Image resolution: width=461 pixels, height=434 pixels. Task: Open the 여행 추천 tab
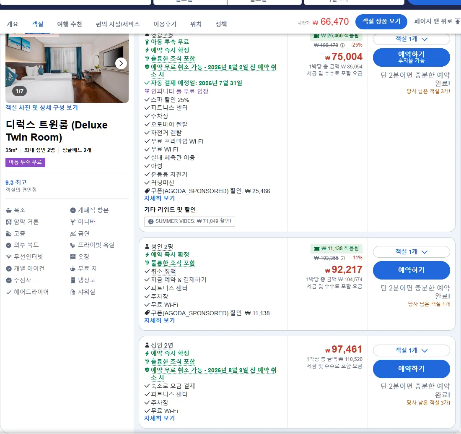click(x=70, y=24)
